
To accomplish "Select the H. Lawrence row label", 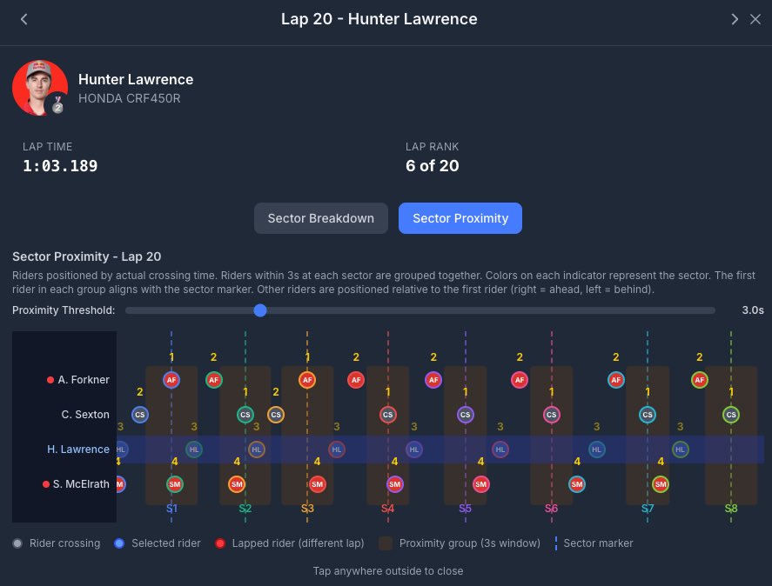I will pyautogui.click(x=78, y=449).
